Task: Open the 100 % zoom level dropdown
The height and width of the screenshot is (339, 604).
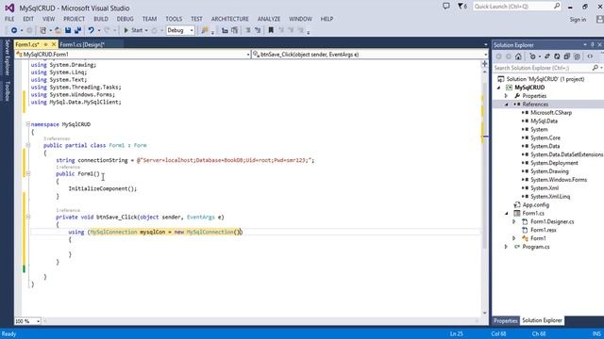Action: [27, 321]
